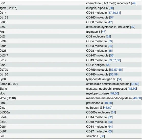142x139 pixels.
Task: Open reference 58 in the CD79b molecule row
Action: pos(120,70)
